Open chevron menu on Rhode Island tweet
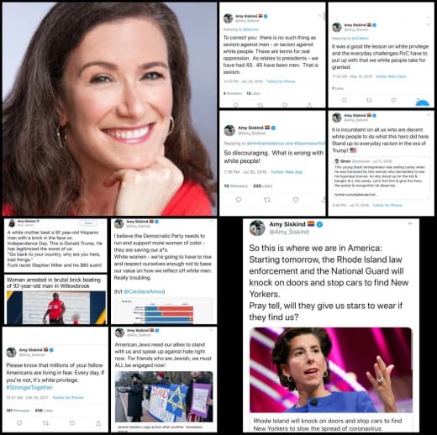 (410, 223)
